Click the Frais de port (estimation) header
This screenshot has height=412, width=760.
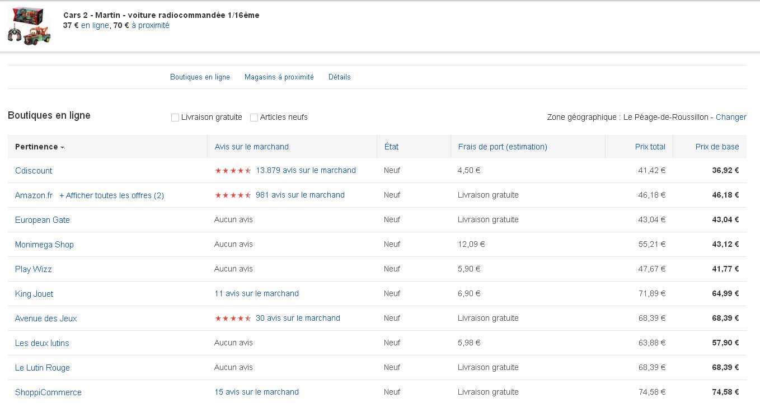point(502,147)
